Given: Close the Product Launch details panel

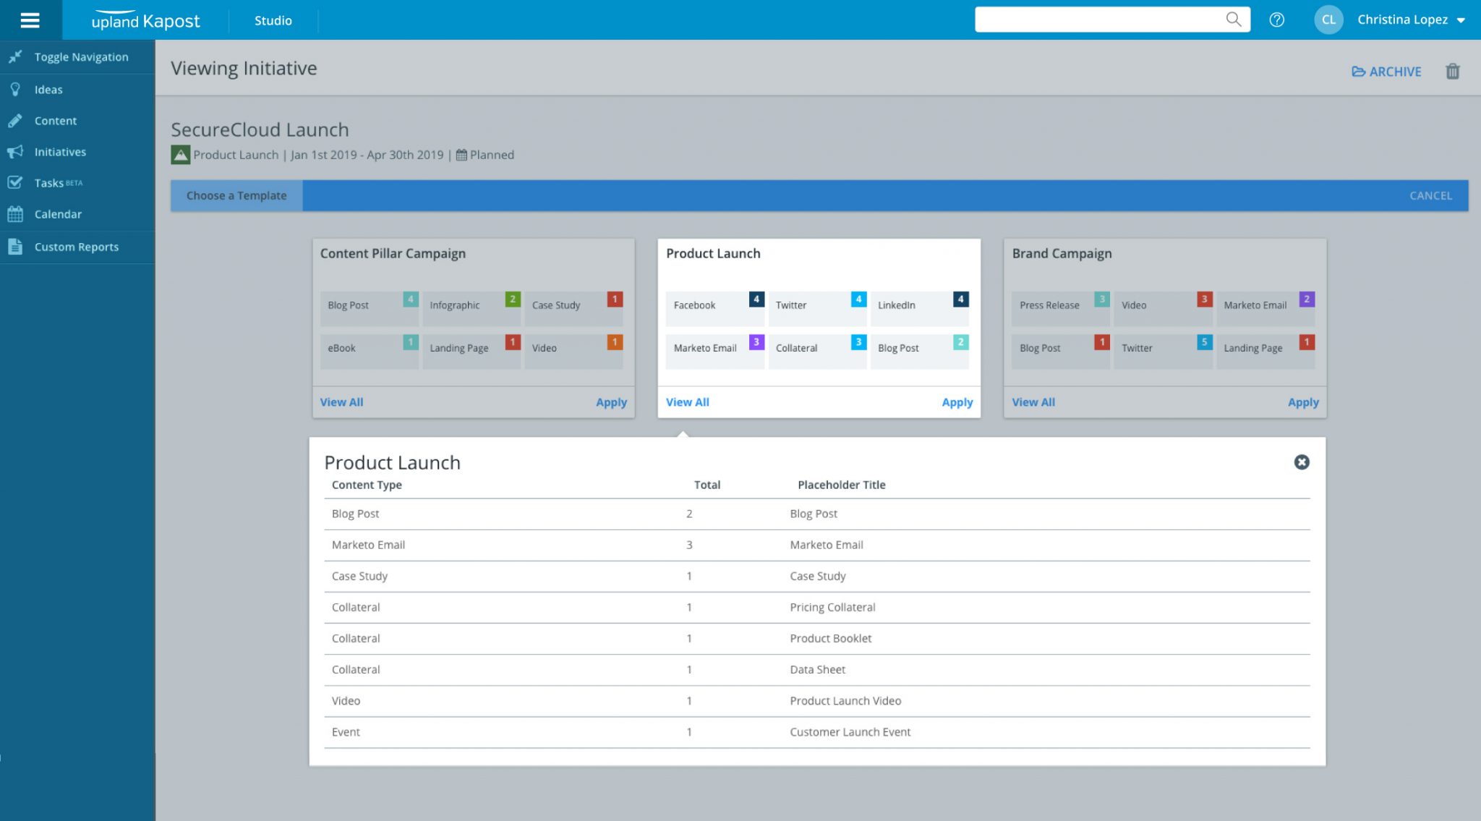Looking at the screenshot, I should [1302, 462].
